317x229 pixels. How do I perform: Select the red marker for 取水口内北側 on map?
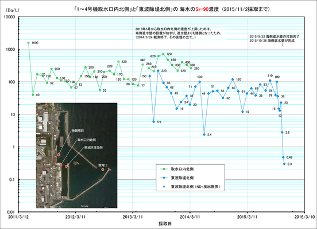click(61, 165)
